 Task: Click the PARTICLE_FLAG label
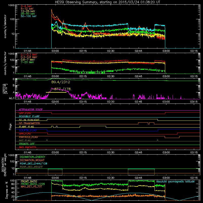28,137
